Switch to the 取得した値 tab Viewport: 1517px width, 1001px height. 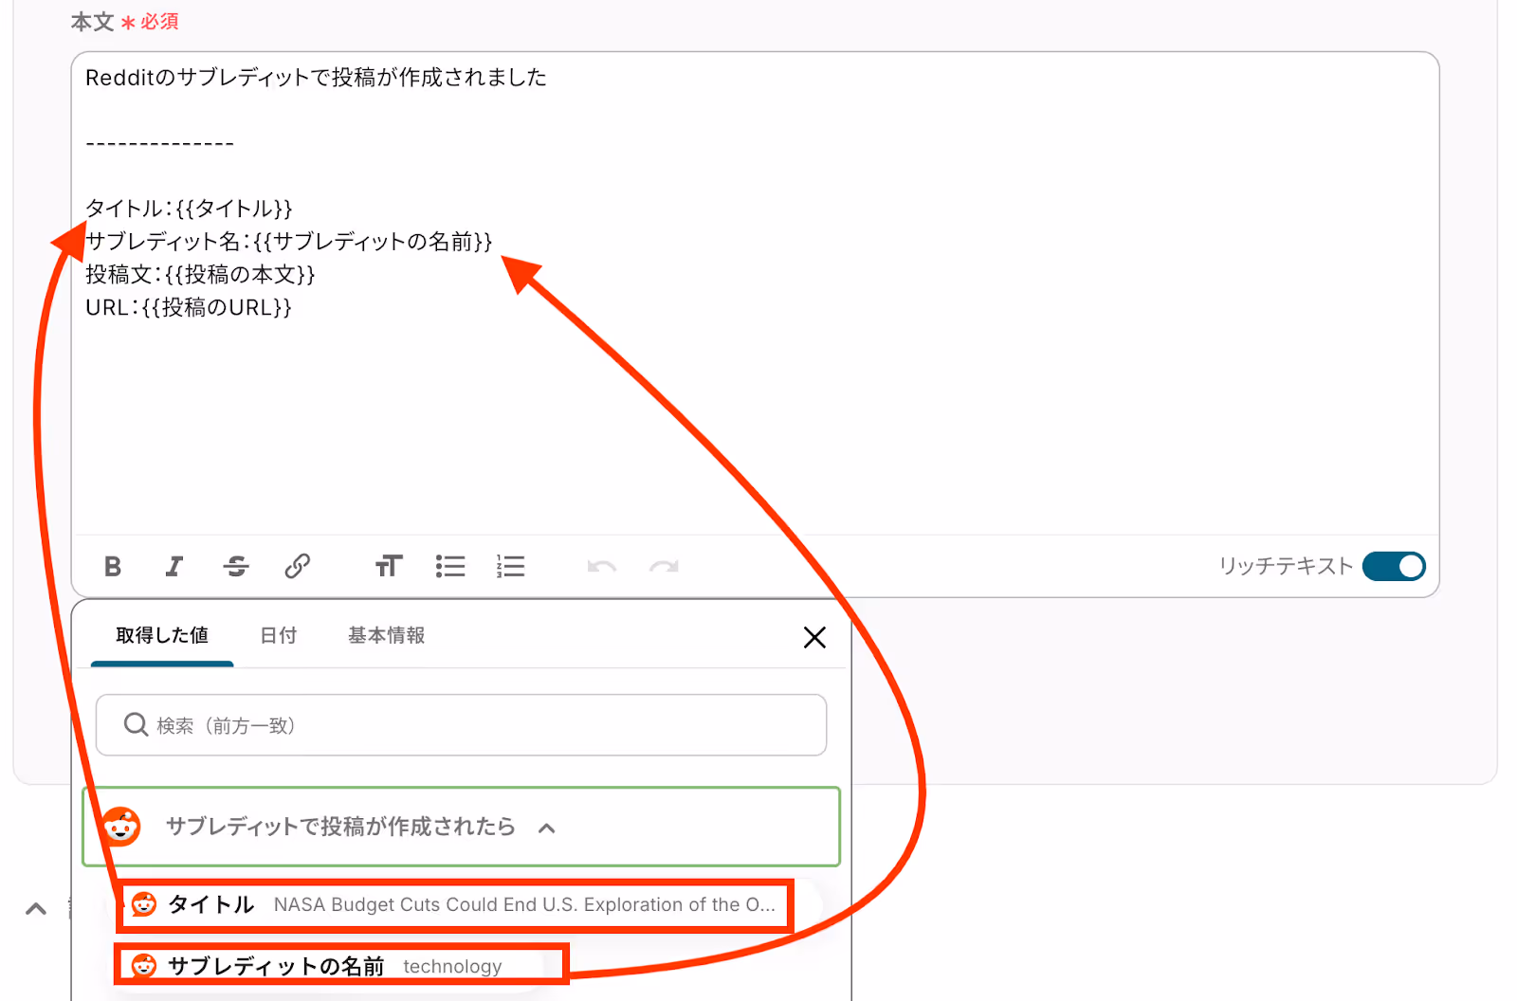coord(162,635)
